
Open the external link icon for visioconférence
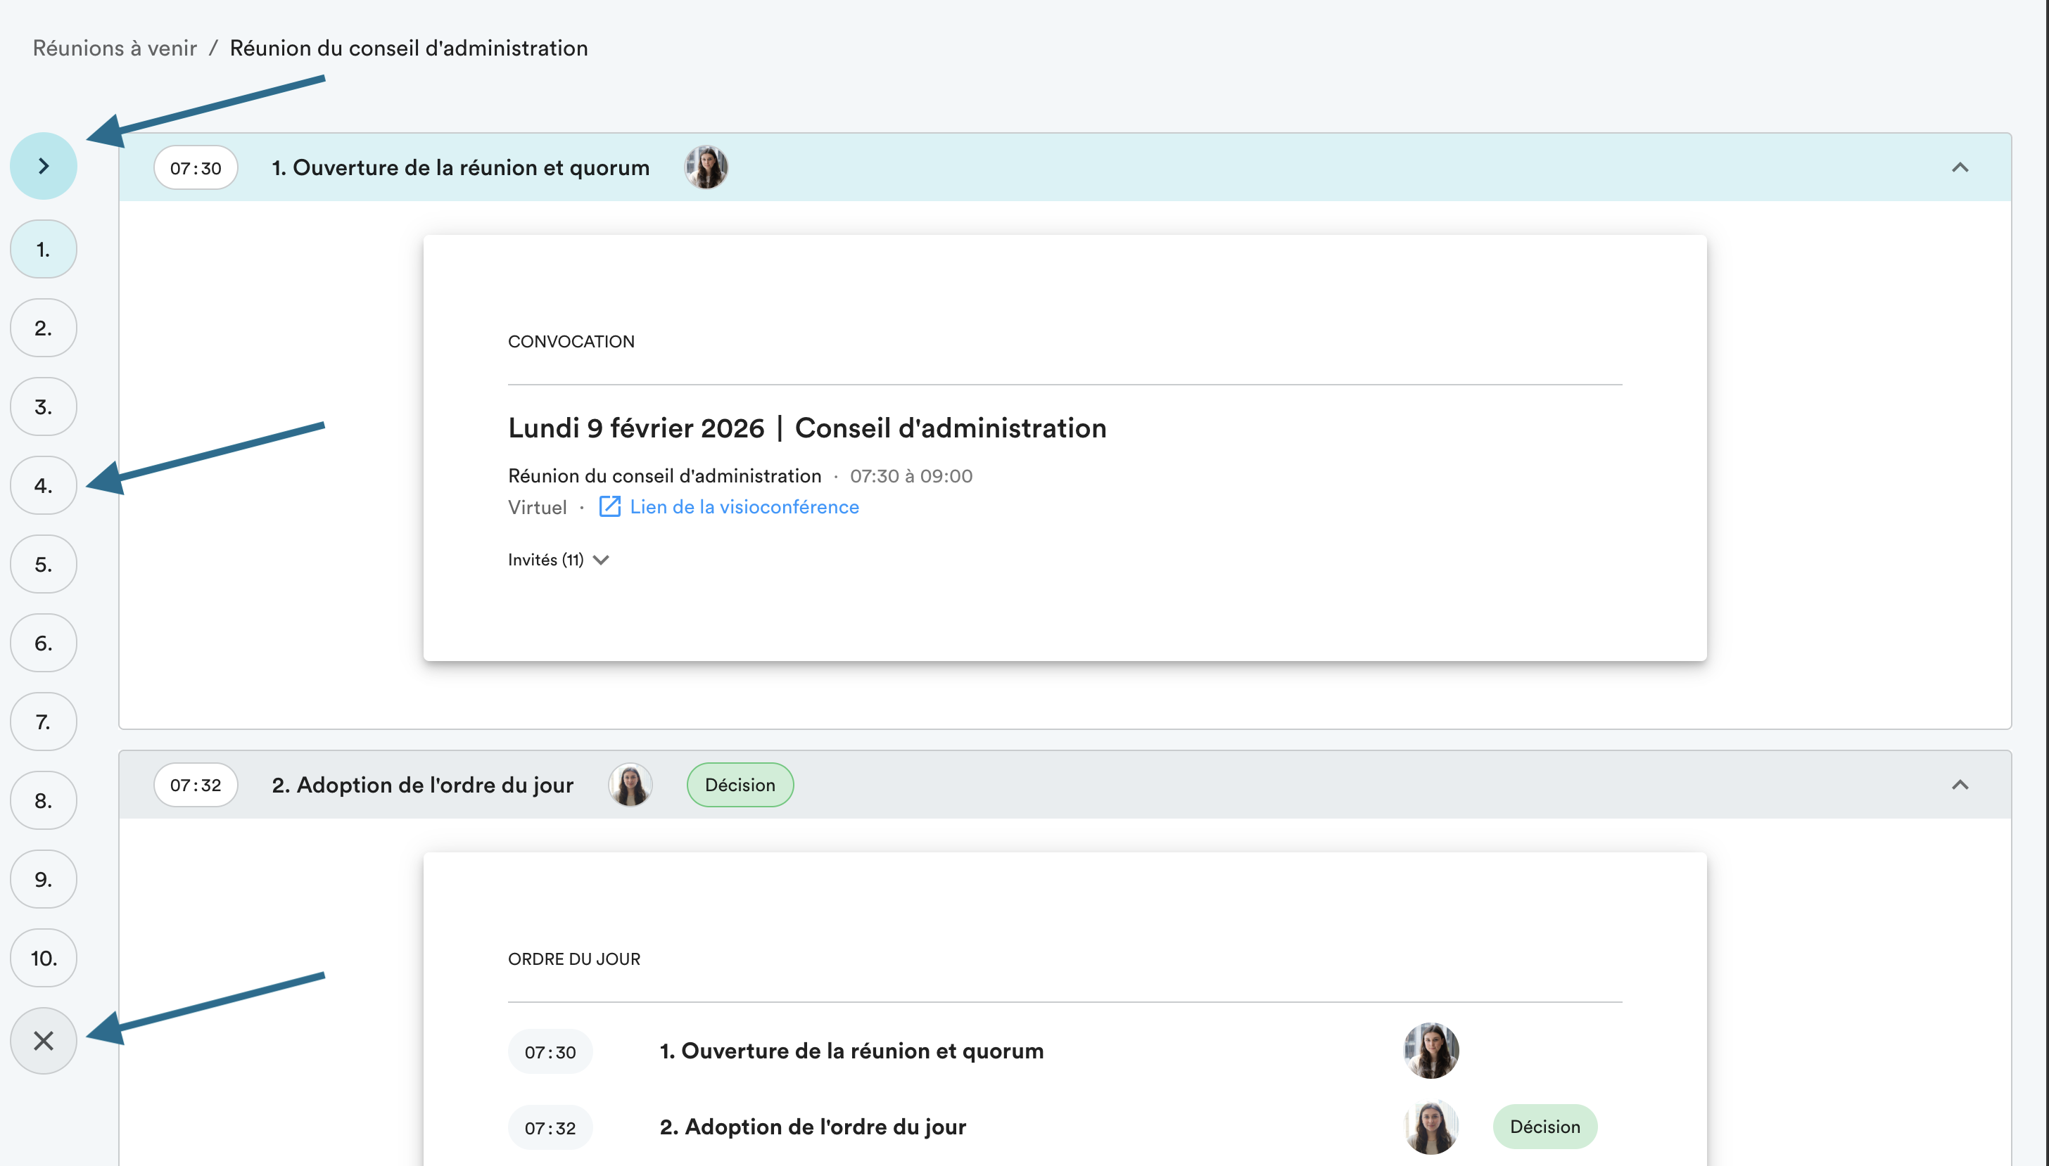609,507
